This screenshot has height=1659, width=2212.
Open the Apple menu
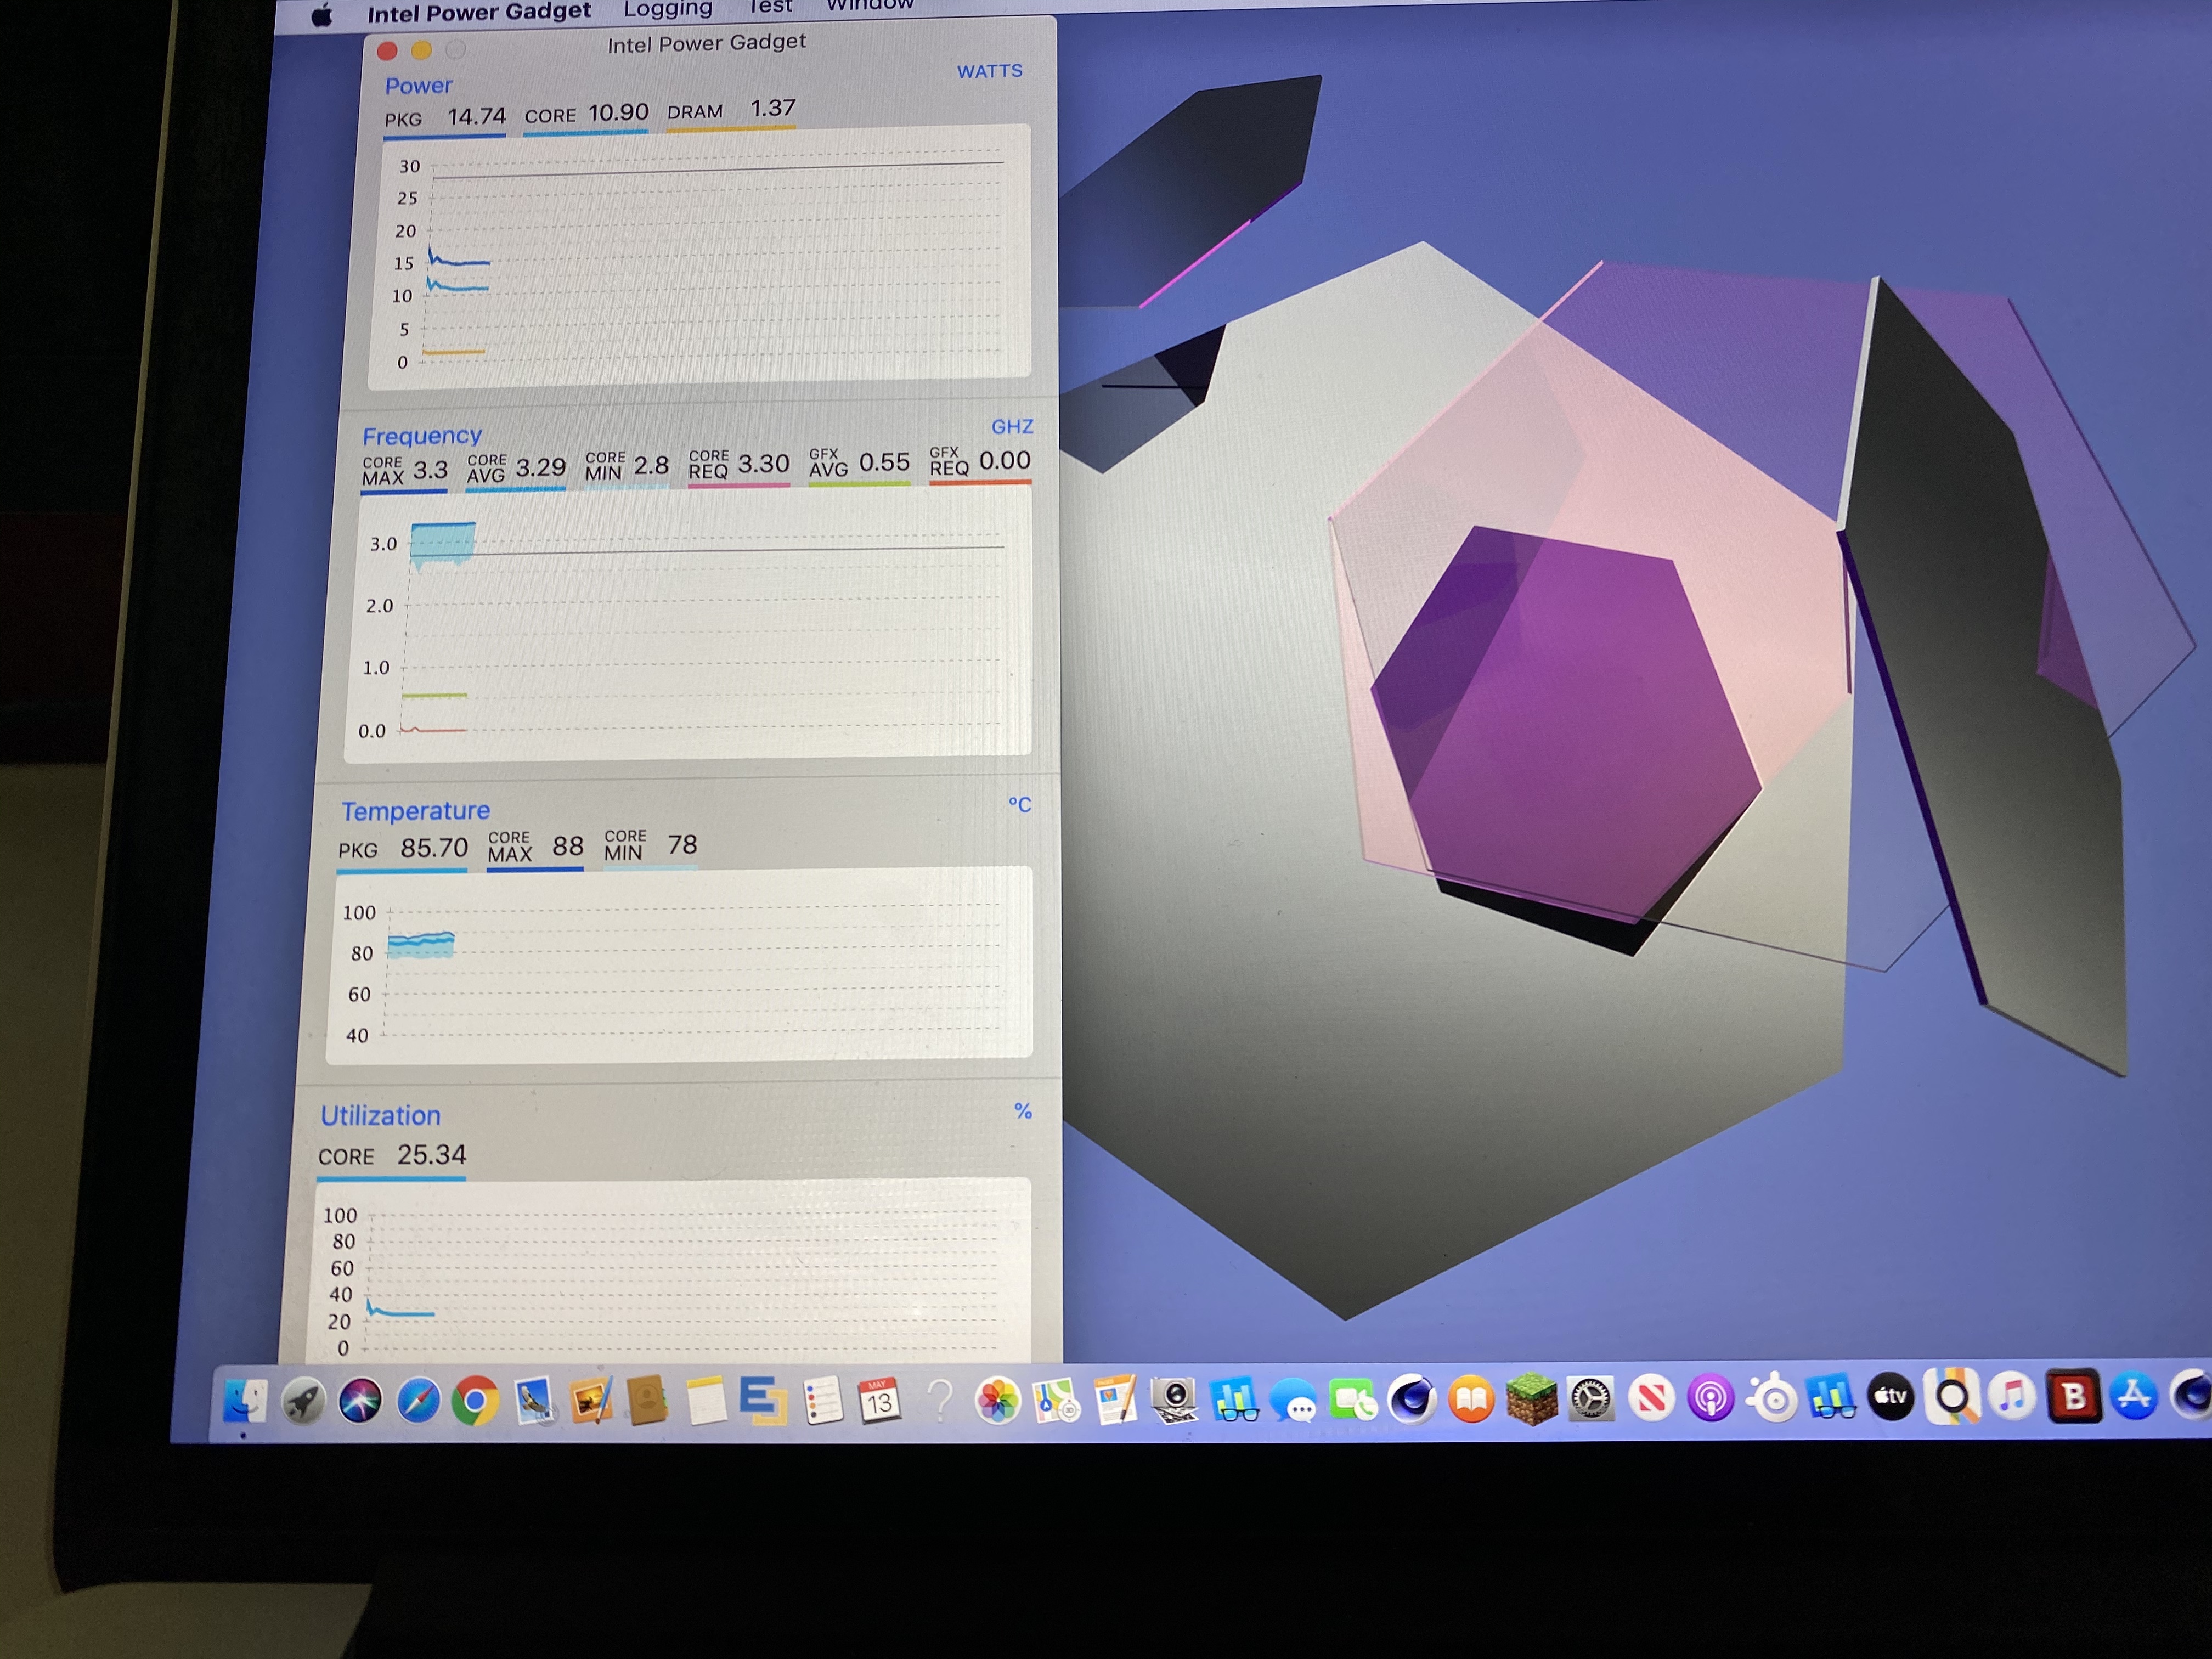click(x=321, y=16)
